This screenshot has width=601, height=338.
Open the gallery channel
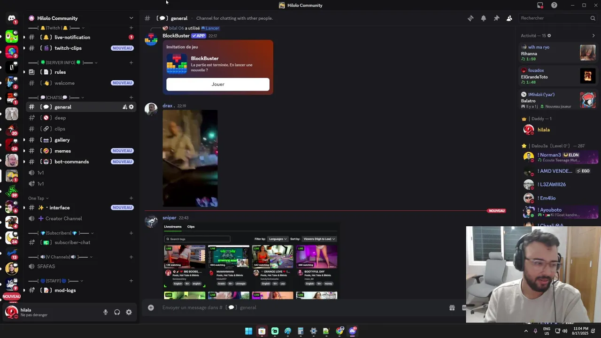81,140
